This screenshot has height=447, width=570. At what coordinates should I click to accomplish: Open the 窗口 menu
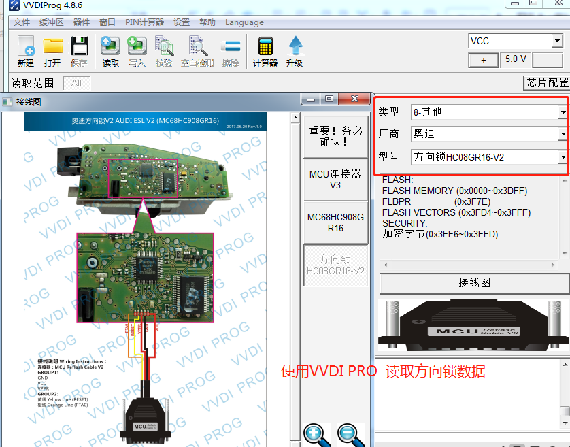[x=107, y=22]
